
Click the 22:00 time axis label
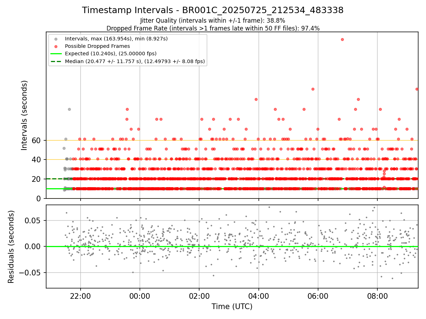81,296
